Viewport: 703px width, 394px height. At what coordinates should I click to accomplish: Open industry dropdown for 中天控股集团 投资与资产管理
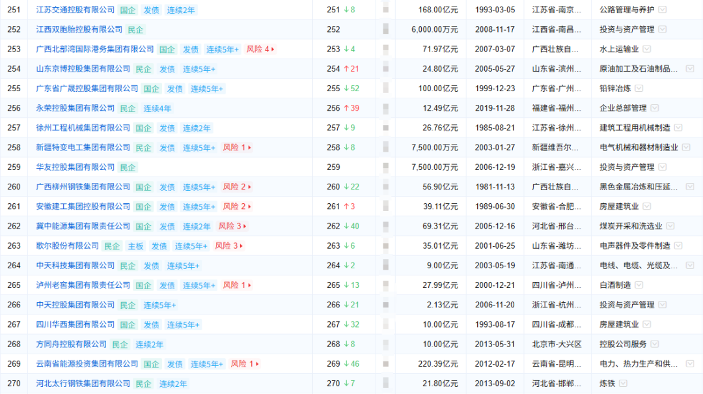[662, 305]
